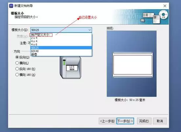181x132 pixels.
Task: Click the white label in preview pane
Action: coord(132,65)
